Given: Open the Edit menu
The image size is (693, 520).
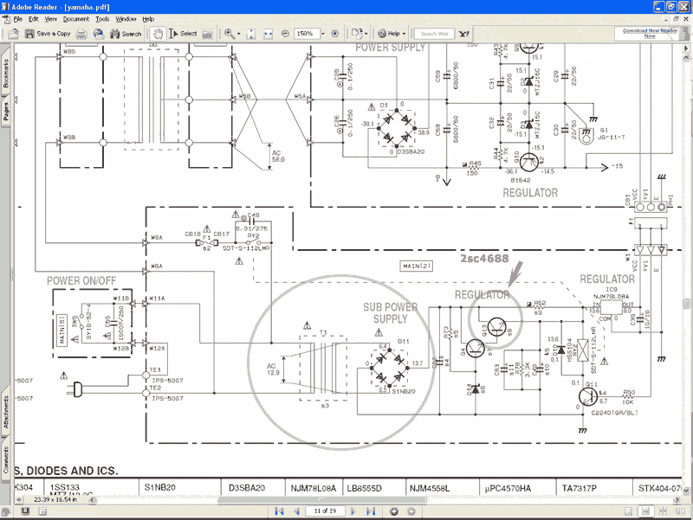Looking at the screenshot, I should [34, 19].
